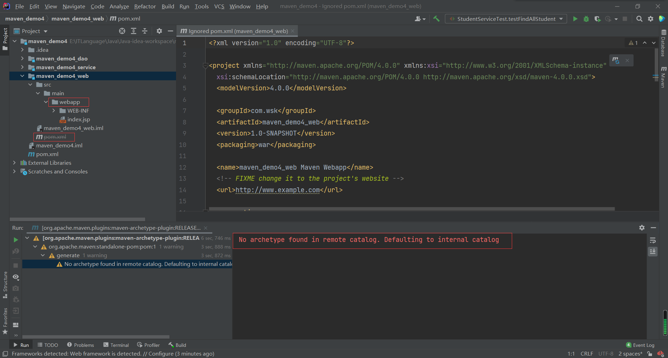The width and height of the screenshot is (668, 358).
Task: Open run configuration dropdown StudentServiceTest.testFindAllStudent
Action: tap(506, 19)
